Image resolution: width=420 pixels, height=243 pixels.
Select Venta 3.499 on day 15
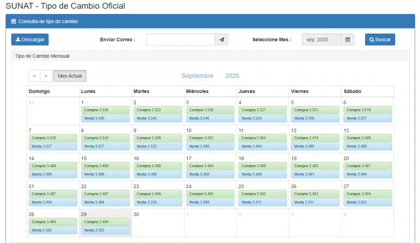[106, 174]
